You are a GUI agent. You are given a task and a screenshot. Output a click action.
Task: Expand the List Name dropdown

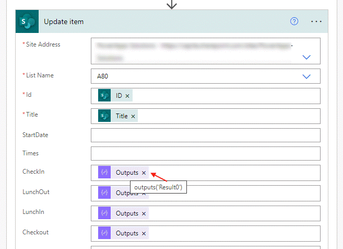point(306,76)
